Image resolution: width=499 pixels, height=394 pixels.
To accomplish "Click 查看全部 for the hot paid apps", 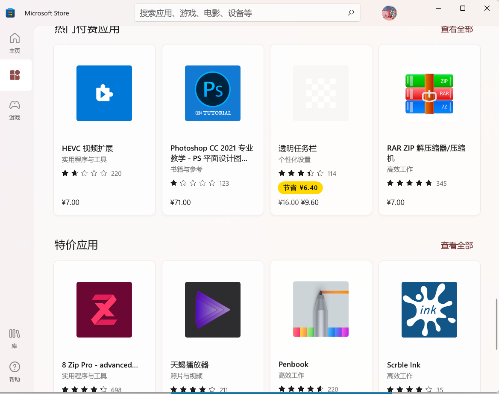I will click(x=457, y=29).
